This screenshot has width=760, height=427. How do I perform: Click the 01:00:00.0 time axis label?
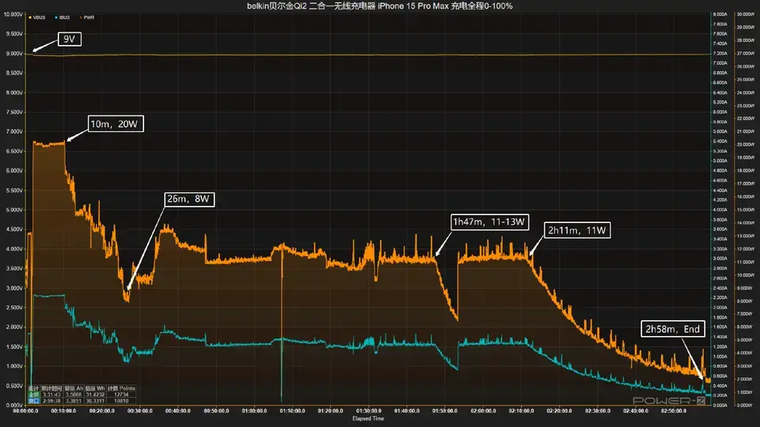click(x=254, y=411)
